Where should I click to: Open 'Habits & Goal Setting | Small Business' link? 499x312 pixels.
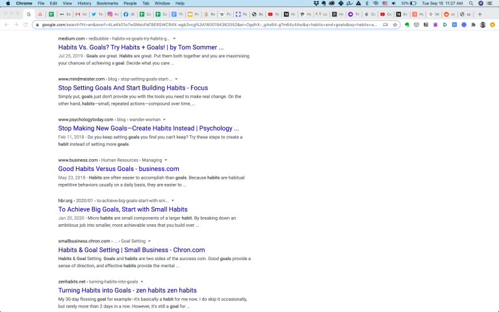point(131,250)
